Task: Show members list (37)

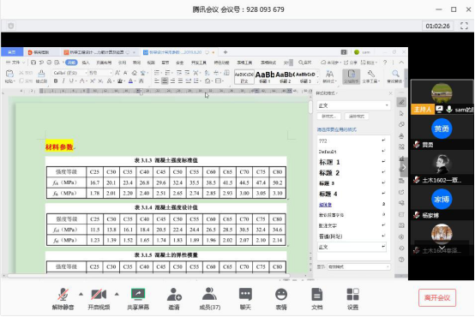Action: pos(209,294)
